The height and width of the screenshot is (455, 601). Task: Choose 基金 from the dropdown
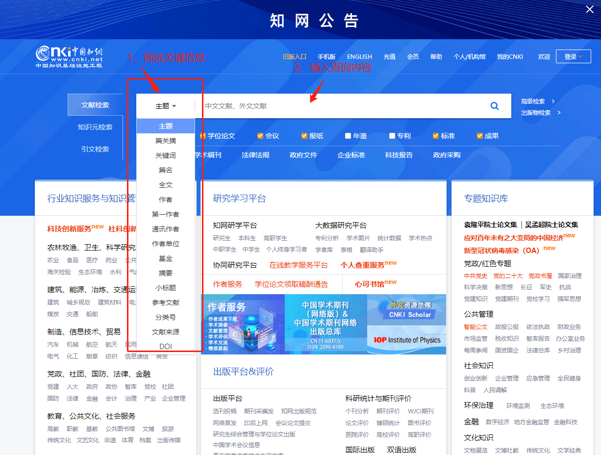(166, 258)
